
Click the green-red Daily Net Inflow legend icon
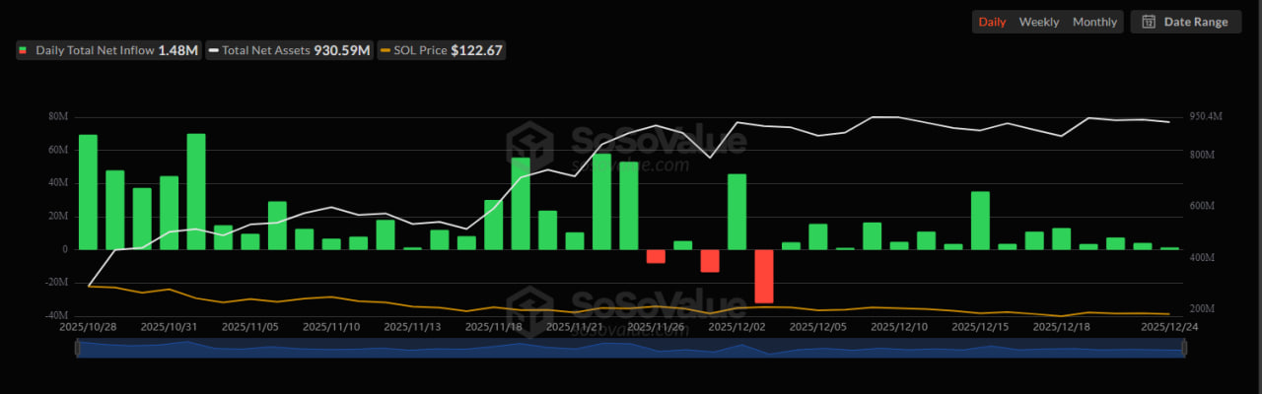23,50
